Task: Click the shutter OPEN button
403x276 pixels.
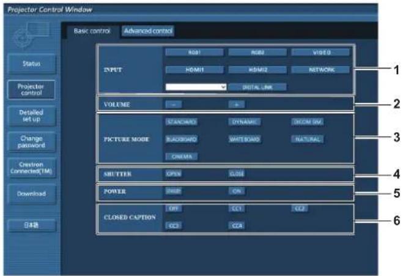Action: pos(174,174)
